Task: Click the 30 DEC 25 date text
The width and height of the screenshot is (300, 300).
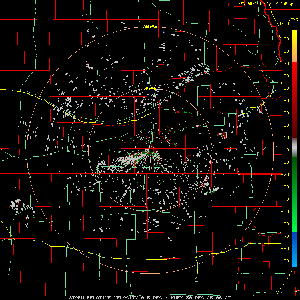Action: (200, 298)
